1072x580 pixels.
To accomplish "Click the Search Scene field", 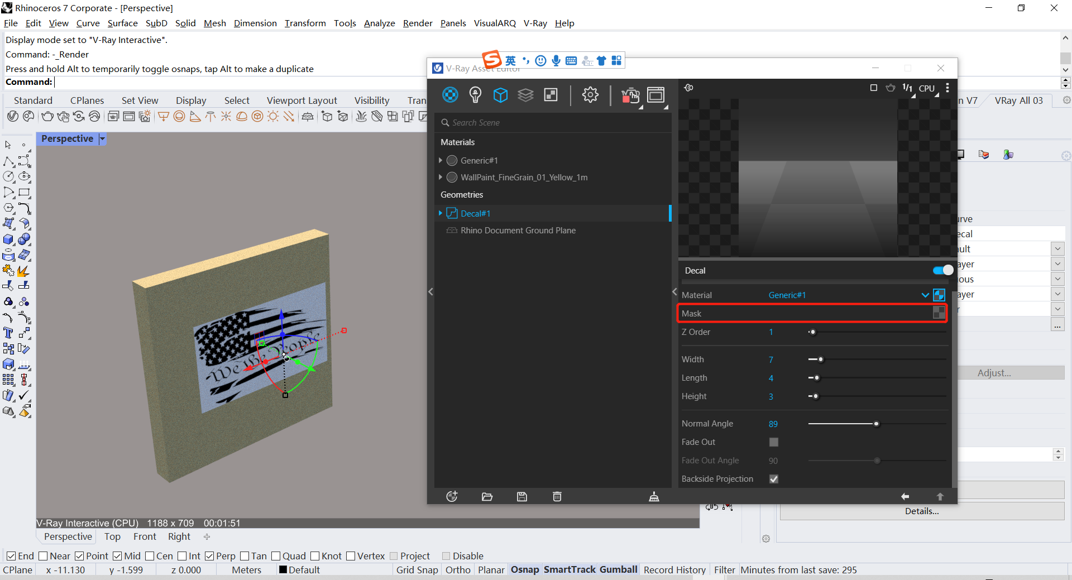I will tap(553, 123).
